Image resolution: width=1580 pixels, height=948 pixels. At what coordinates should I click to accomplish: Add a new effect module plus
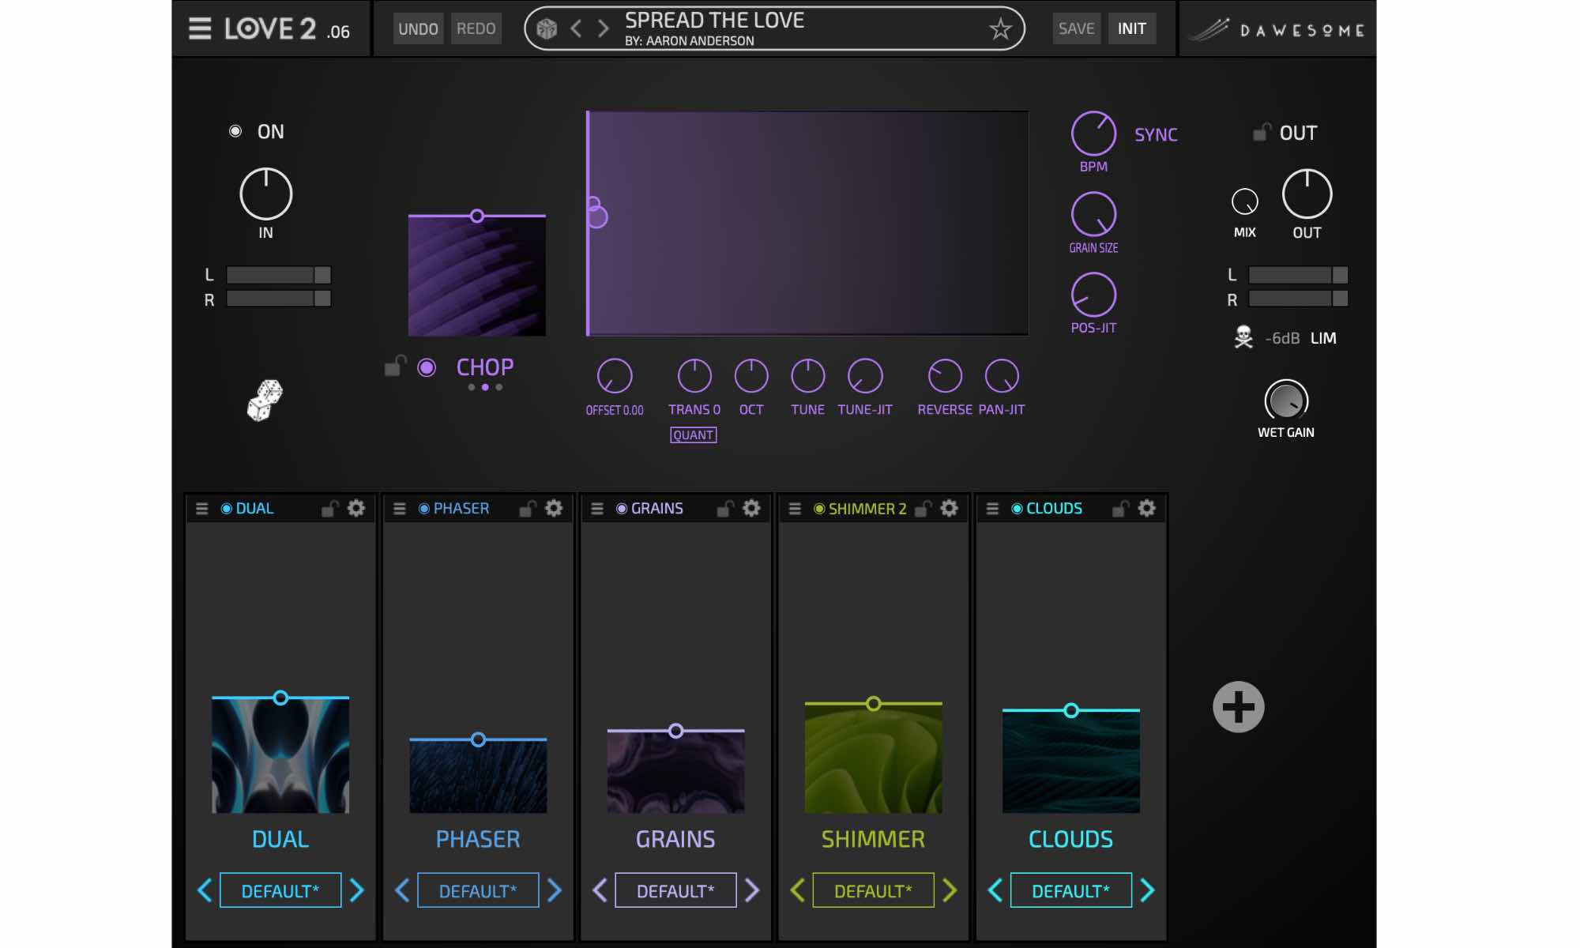[x=1238, y=707]
